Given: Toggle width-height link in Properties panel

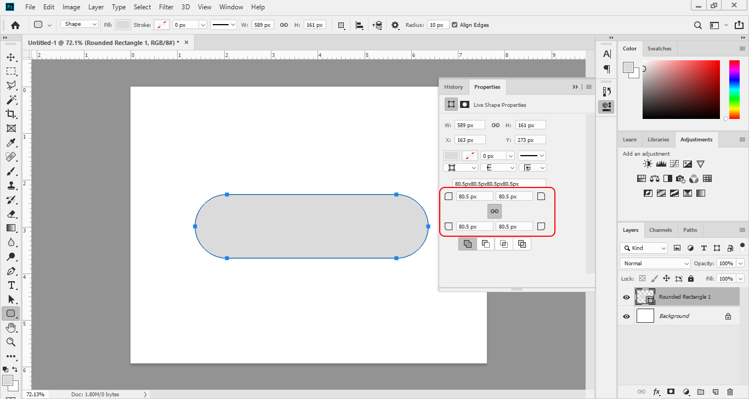Looking at the screenshot, I should point(495,125).
